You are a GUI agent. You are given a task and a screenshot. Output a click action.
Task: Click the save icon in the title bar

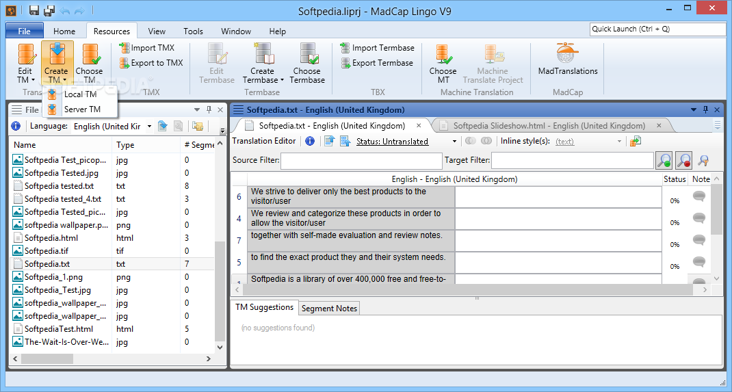(34, 10)
